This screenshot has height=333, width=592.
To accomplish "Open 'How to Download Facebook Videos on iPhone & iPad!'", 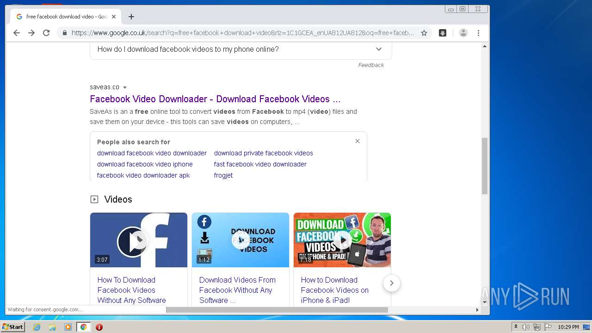I will [x=335, y=290].
